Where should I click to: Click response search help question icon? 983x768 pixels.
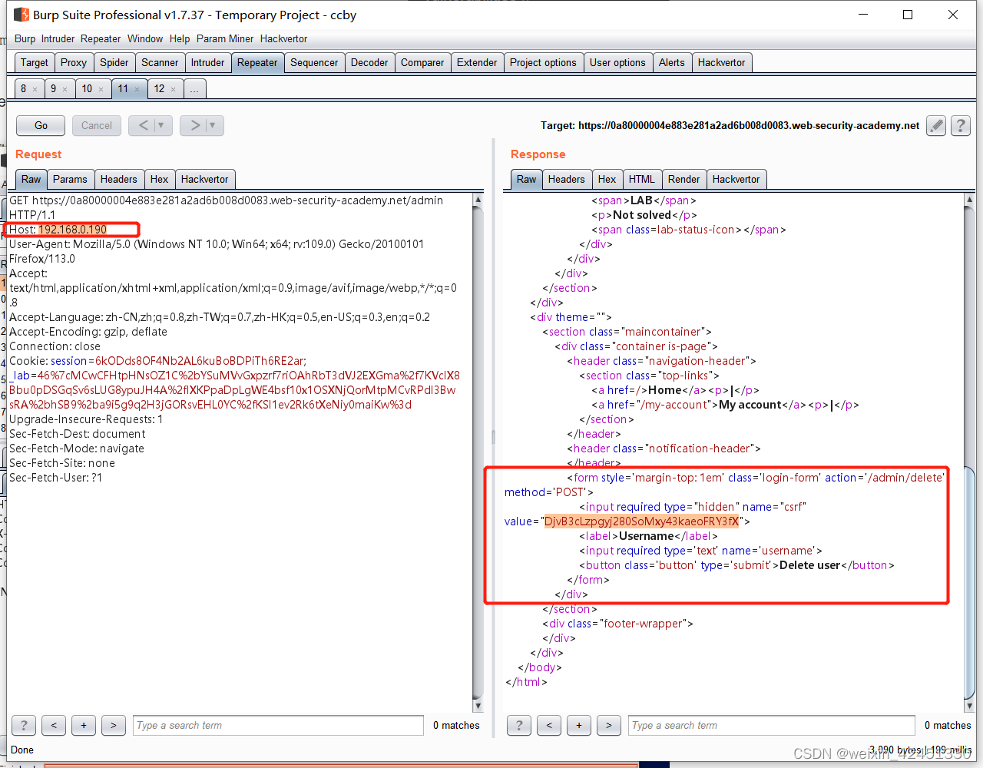pos(519,725)
